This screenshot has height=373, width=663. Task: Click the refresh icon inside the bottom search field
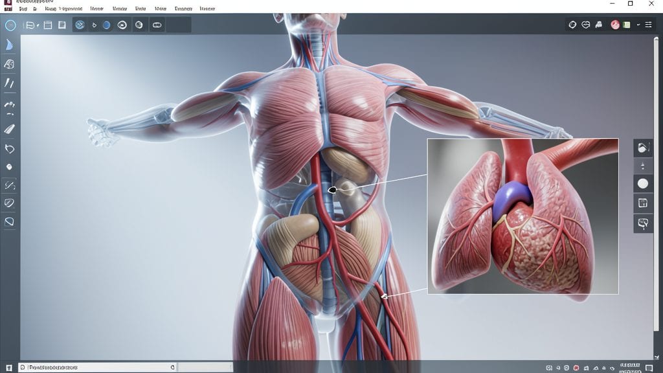pos(172,367)
